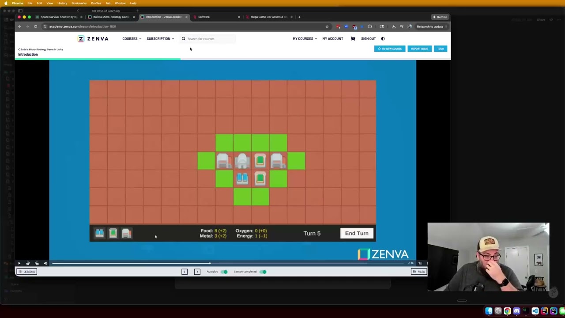This screenshot has height=318, width=565.
Task: Return to Build a Micro-Strategy Game in Unity
Action: 41,49
